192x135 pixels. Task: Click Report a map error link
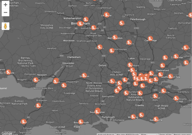[x=182, y=134]
